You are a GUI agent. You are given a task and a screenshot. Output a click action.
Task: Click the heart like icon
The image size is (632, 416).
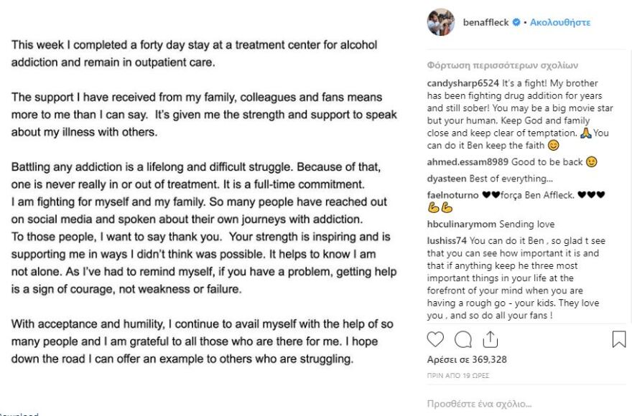[x=436, y=339]
